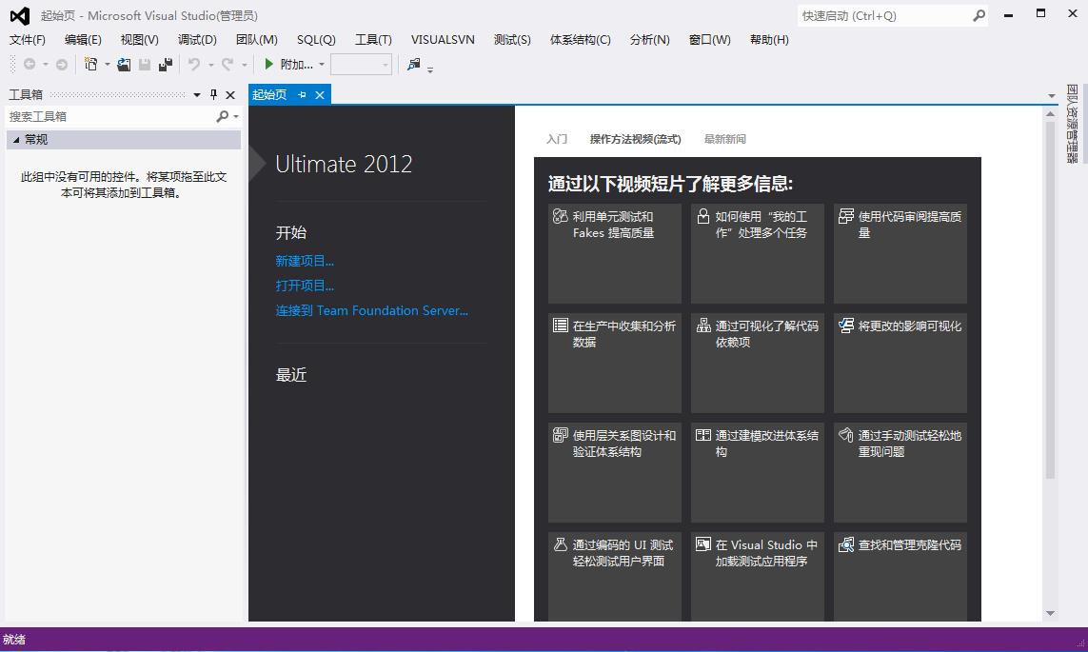1088x652 pixels.
Task: Open the 视图(V) menu
Action: (x=139, y=40)
